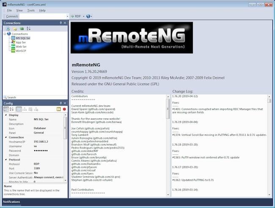
Task: Open the Help menu
Action: click(x=42, y=11)
